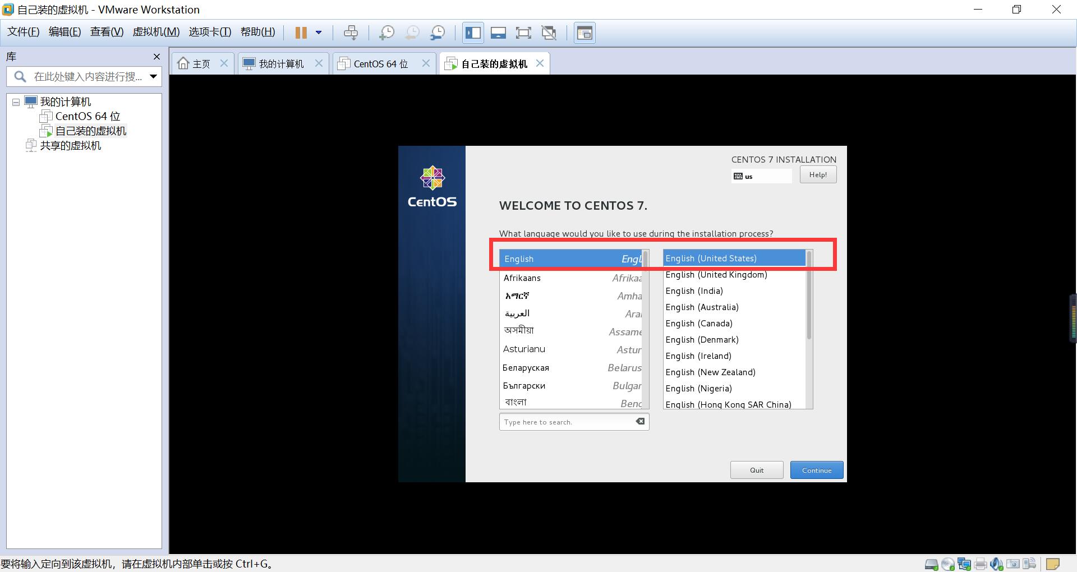Open the 虚拟机(M) menu
Viewport: 1077px width, 572px height.
(156, 32)
